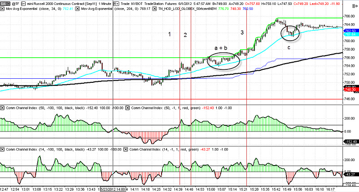Click the green 776.70 indicator value
Viewport: 359px width, 192px height.
click(x=223, y=9)
